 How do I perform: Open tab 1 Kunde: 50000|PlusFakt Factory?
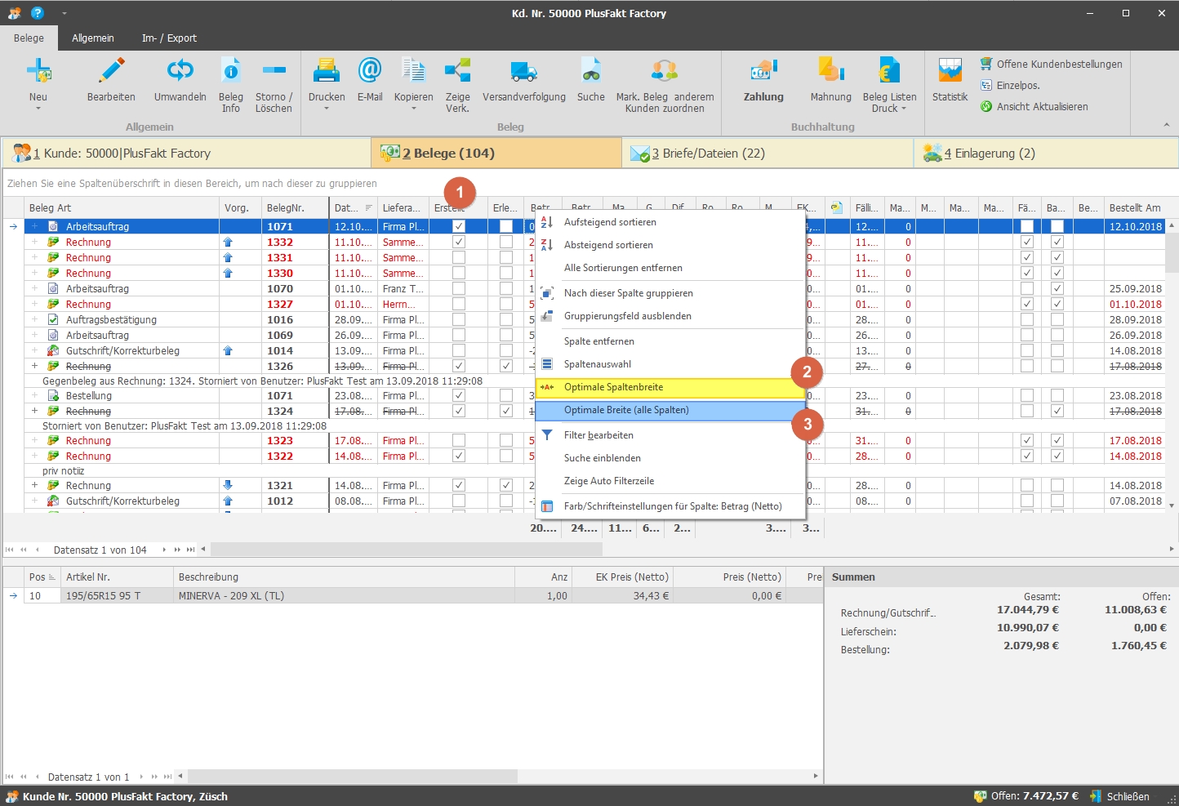[x=186, y=153]
